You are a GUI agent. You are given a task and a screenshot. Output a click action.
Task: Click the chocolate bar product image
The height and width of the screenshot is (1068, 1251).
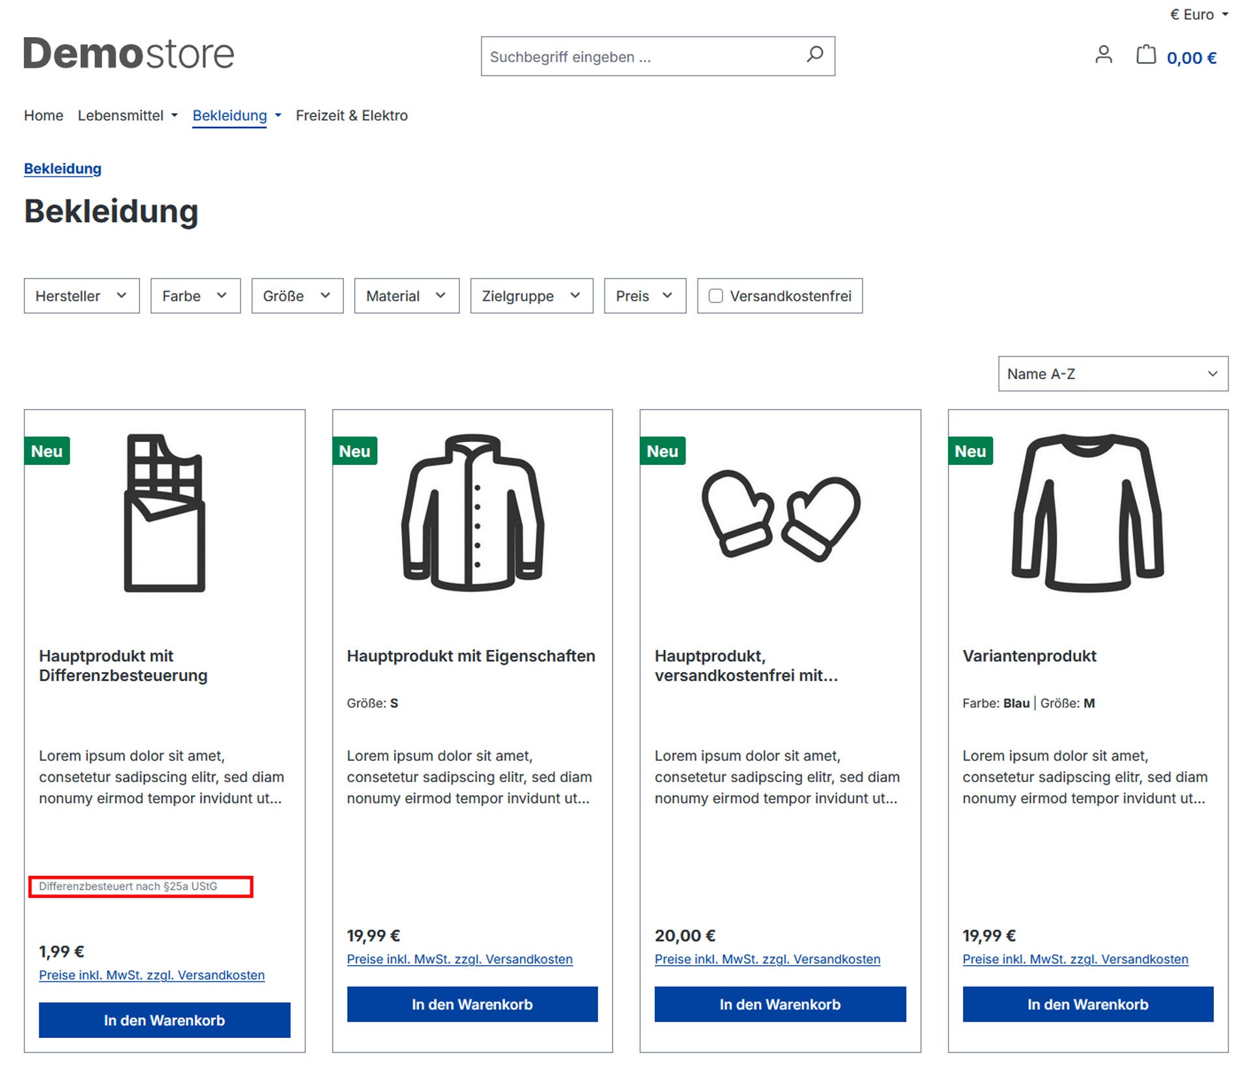[164, 513]
